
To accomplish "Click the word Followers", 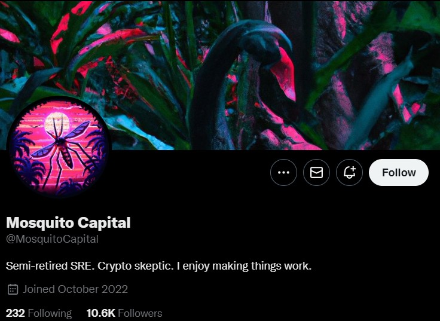I will pyautogui.click(x=140, y=313).
